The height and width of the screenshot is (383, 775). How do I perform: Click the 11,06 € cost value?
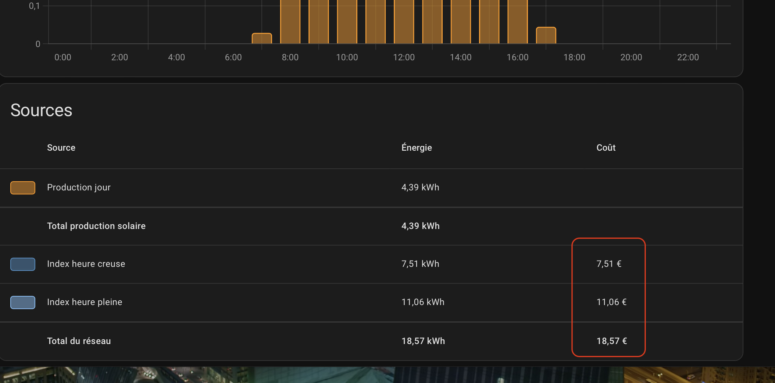point(611,302)
